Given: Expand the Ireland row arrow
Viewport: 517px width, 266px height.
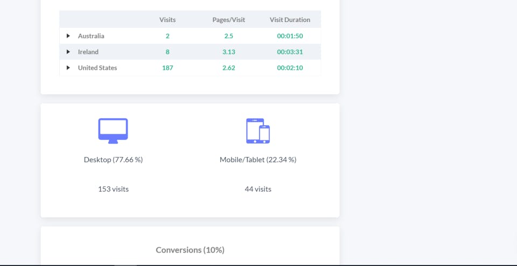Looking at the screenshot, I should pos(68,52).
